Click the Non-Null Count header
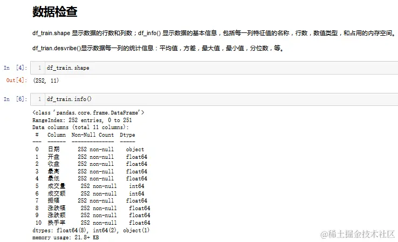The image size is (398, 242). 93,135
